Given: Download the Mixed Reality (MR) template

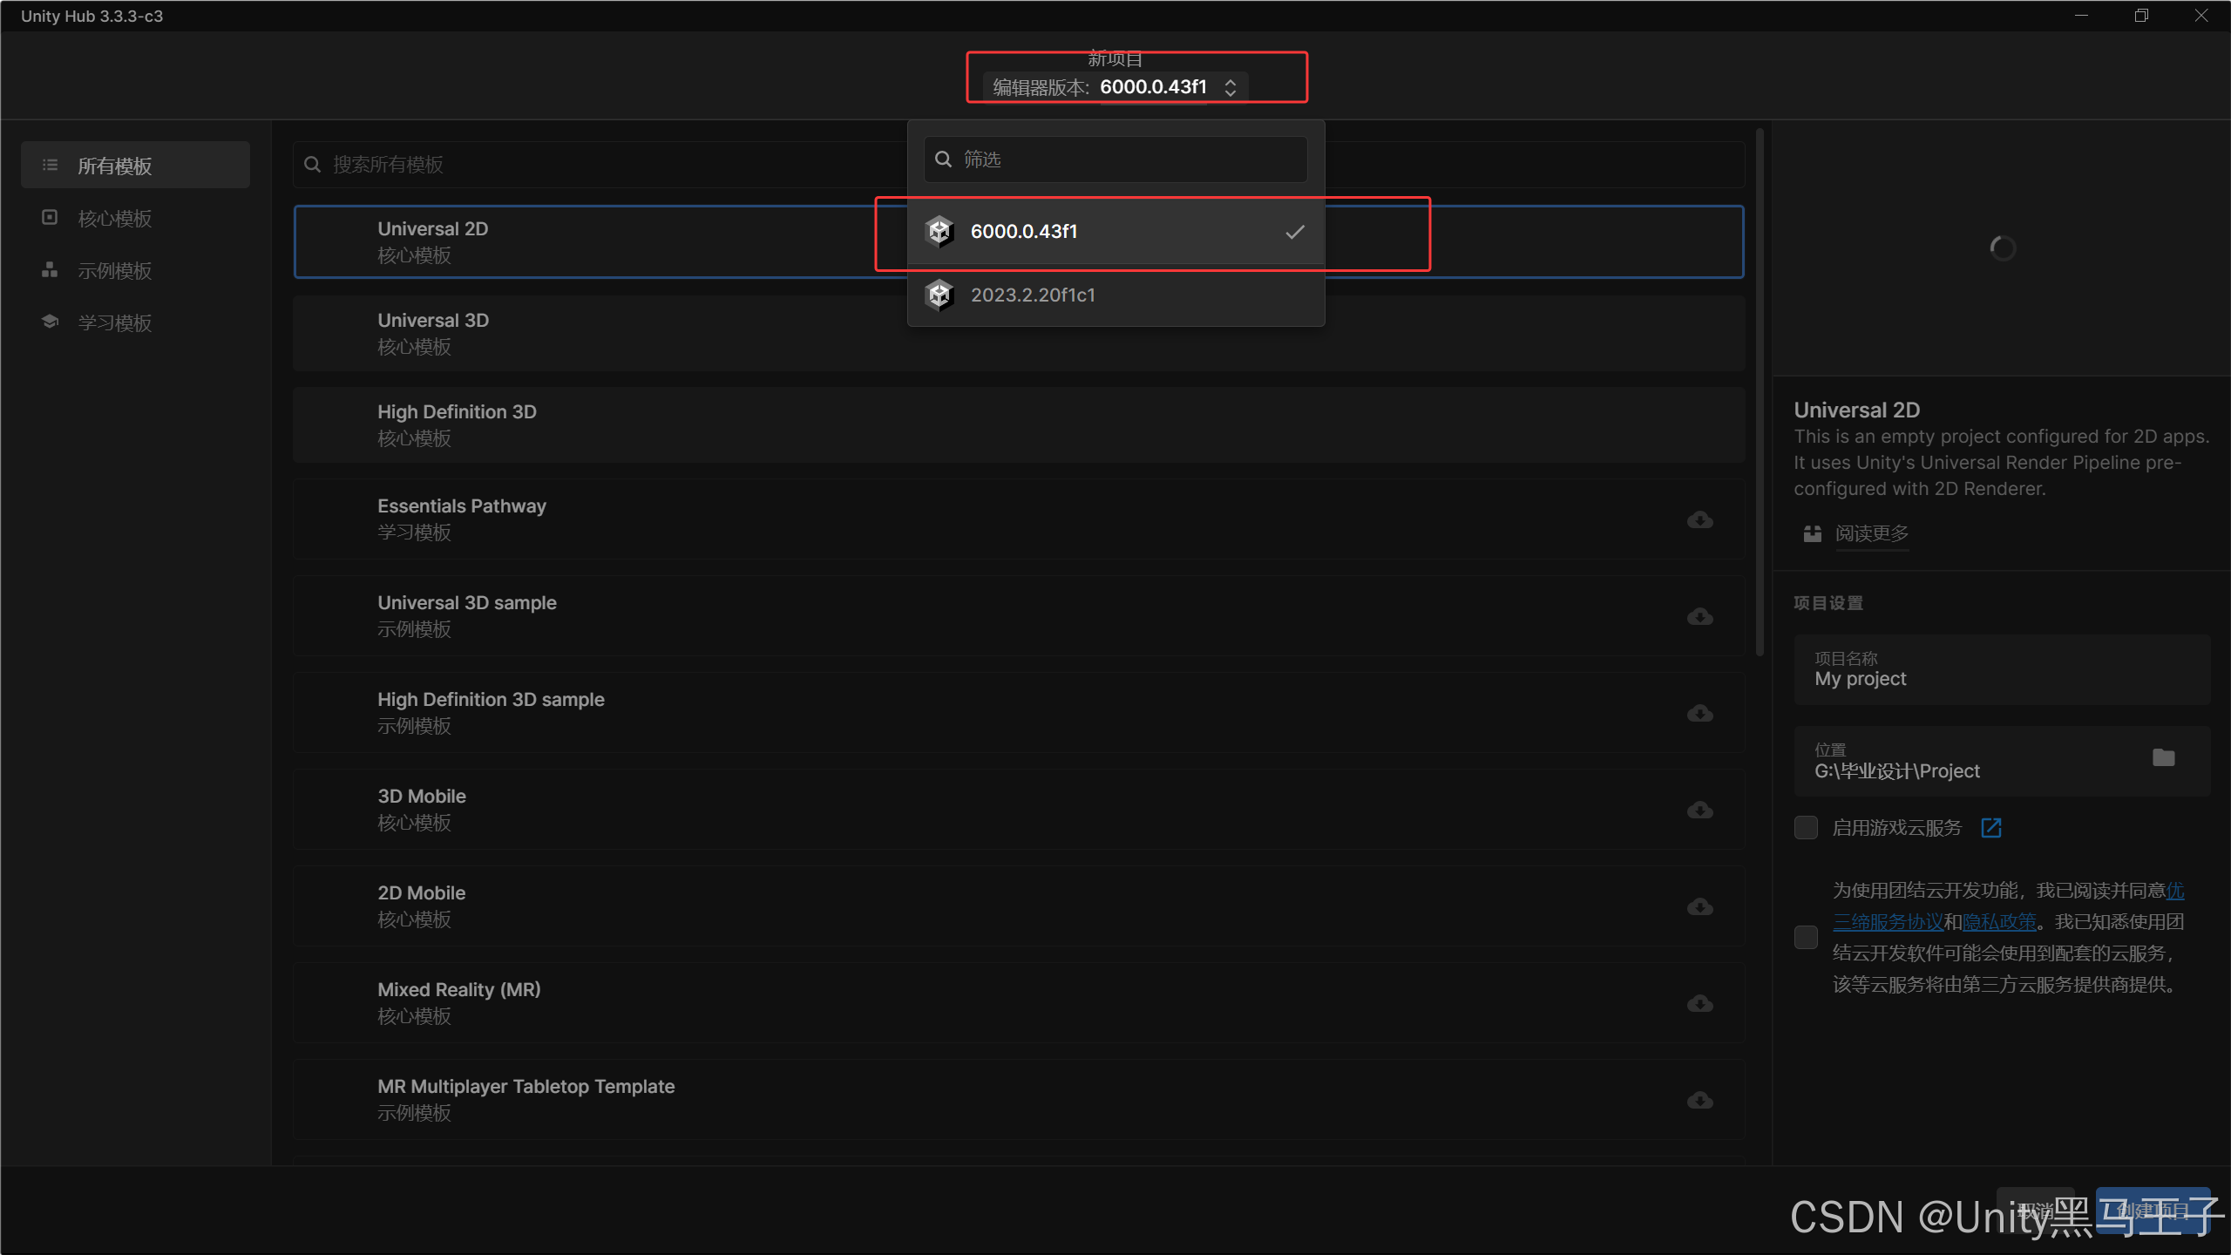Looking at the screenshot, I should click(1699, 1004).
